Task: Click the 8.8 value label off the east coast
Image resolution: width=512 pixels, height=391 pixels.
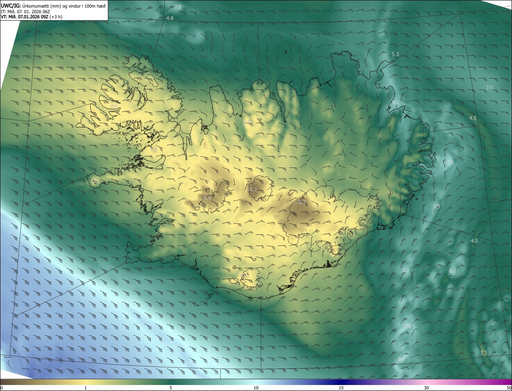Action: [x=450, y=162]
